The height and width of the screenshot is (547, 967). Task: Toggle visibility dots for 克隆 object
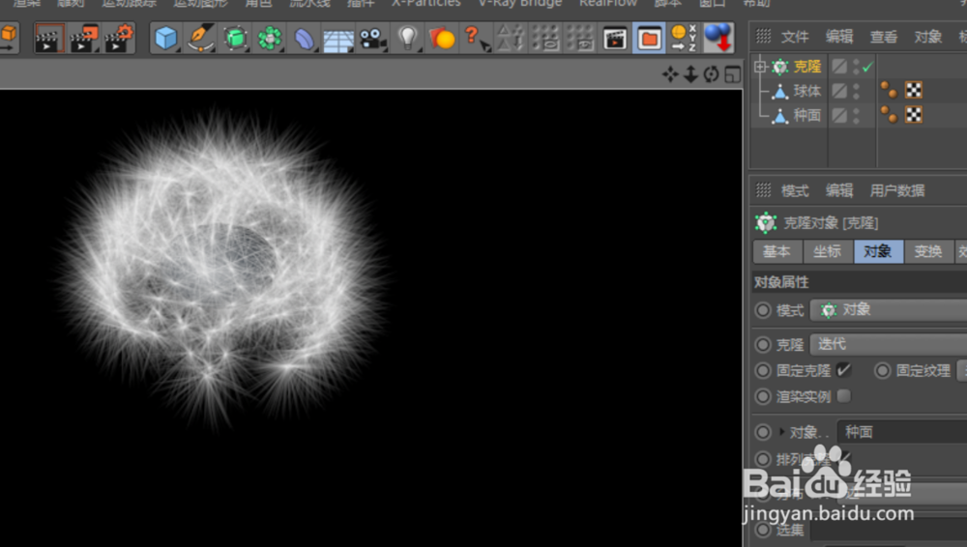coord(856,67)
